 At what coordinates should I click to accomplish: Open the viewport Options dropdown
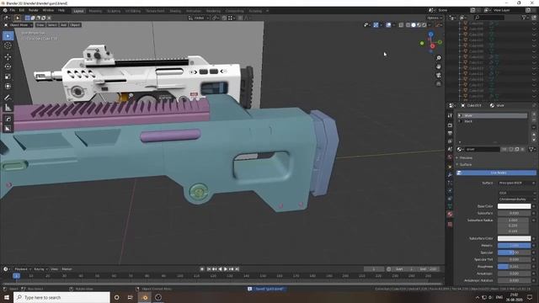(x=435, y=18)
